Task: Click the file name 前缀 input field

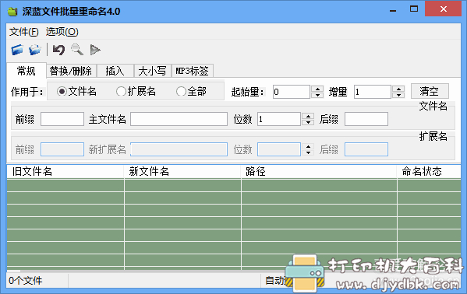Action: point(62,119)
